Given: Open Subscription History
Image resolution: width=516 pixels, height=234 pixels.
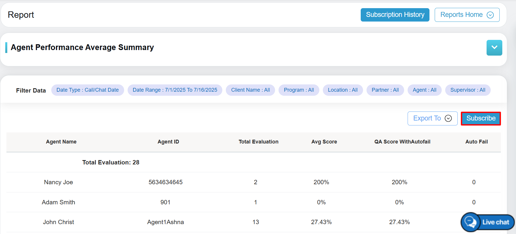Looking at the screenshot, I should 395,15.
